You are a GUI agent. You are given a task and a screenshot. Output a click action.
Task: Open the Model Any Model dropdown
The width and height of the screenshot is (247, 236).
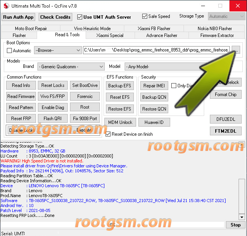(x=163, y=67)
